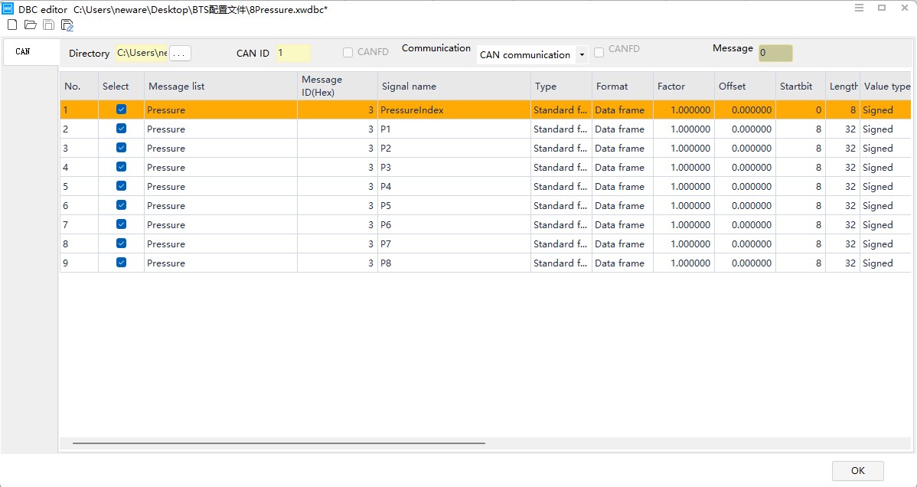
Task: Sort by the Signal name column header
Action: coord(453,87)
